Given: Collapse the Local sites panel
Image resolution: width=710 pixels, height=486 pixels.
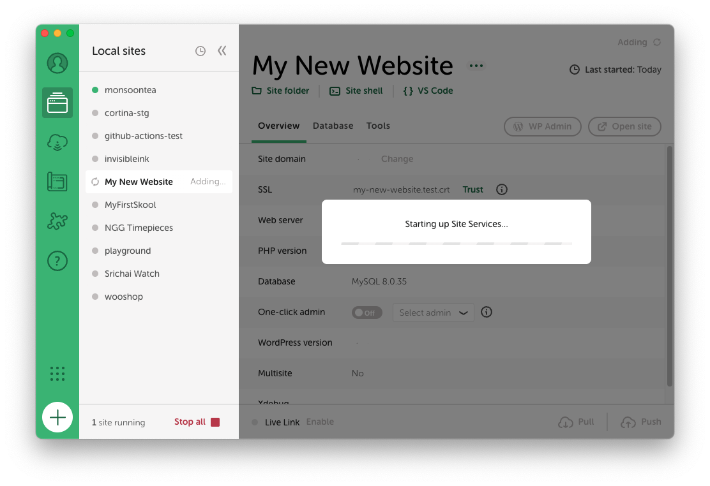Looking at the screenshot, I should (x=222, y=51).
